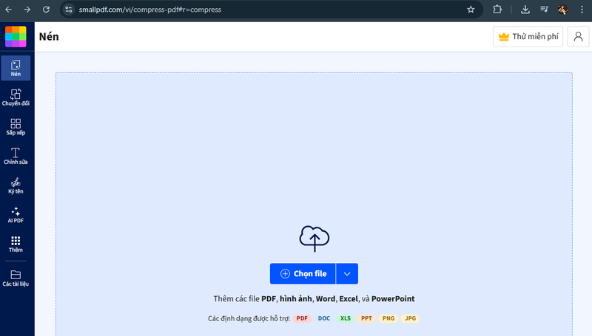Expand the Chọn file dropdown arrow
Screen dimensions: 592x336
(347, 273)
